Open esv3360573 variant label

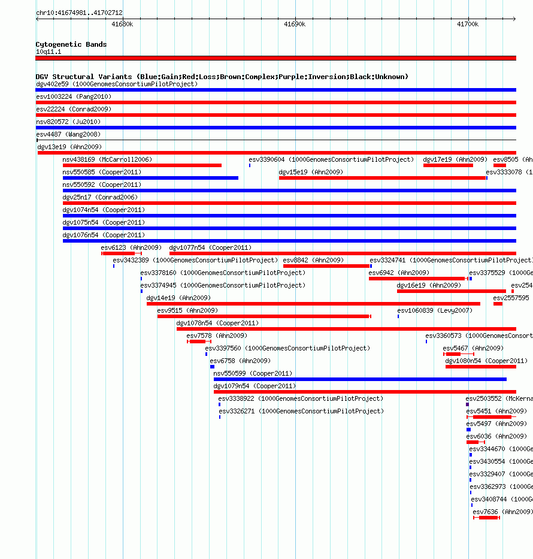pos(479,336)
